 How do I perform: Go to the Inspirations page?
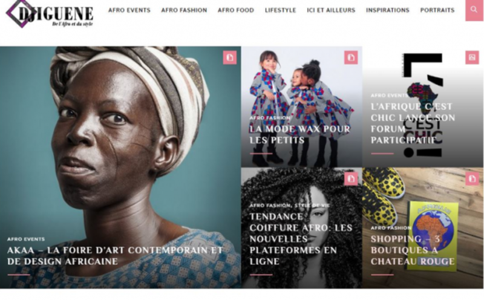(388, 10)
